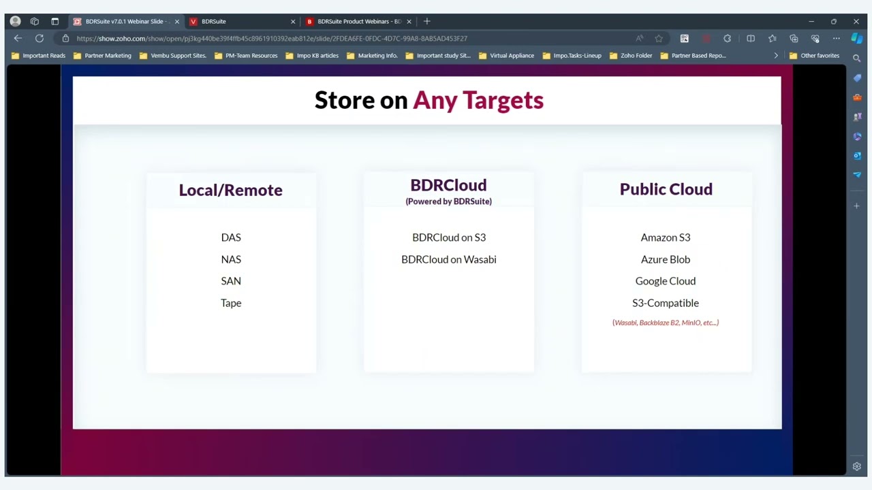The height and width of the screenshot is (490, 872).
Task: Open the Vembu Support Sites bookmark folder
Action: click(x=173, y=56)
